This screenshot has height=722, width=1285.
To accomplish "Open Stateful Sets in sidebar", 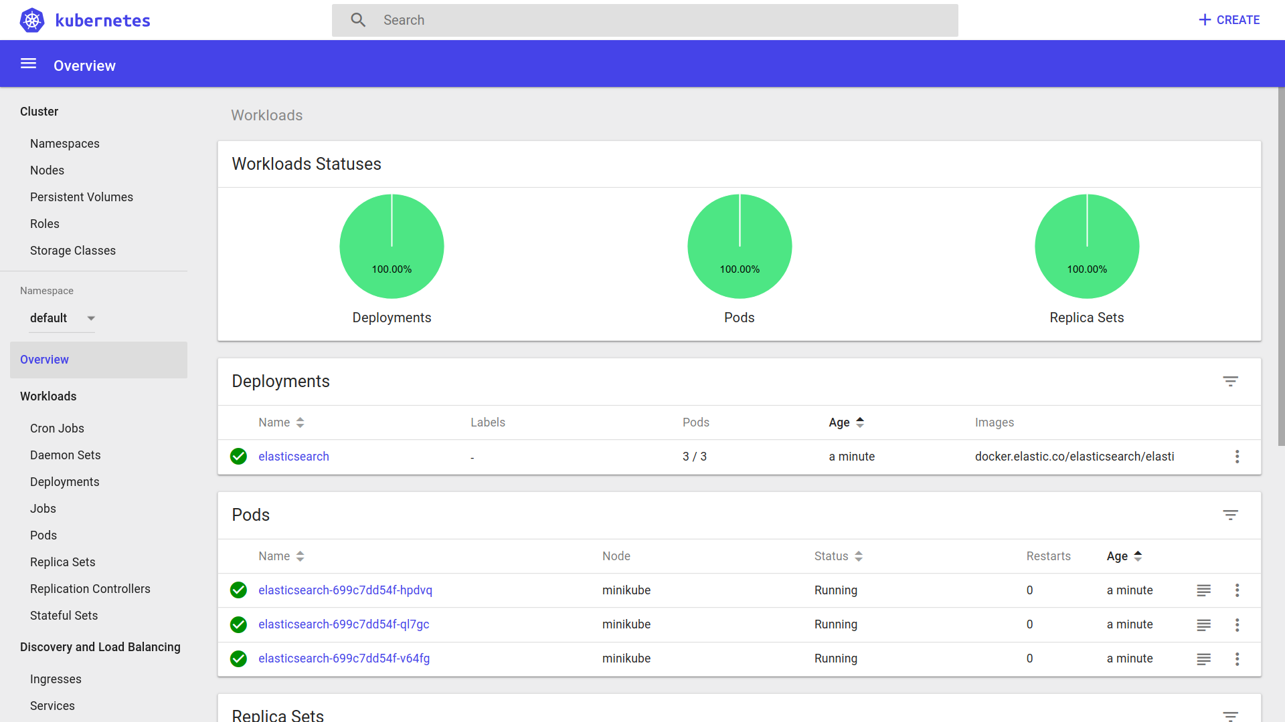I will pos(64,616).
